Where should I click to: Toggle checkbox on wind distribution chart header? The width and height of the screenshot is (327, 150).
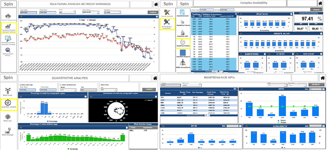point(156,97)
